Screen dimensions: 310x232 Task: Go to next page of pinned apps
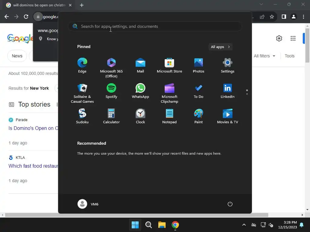(247, 94)
